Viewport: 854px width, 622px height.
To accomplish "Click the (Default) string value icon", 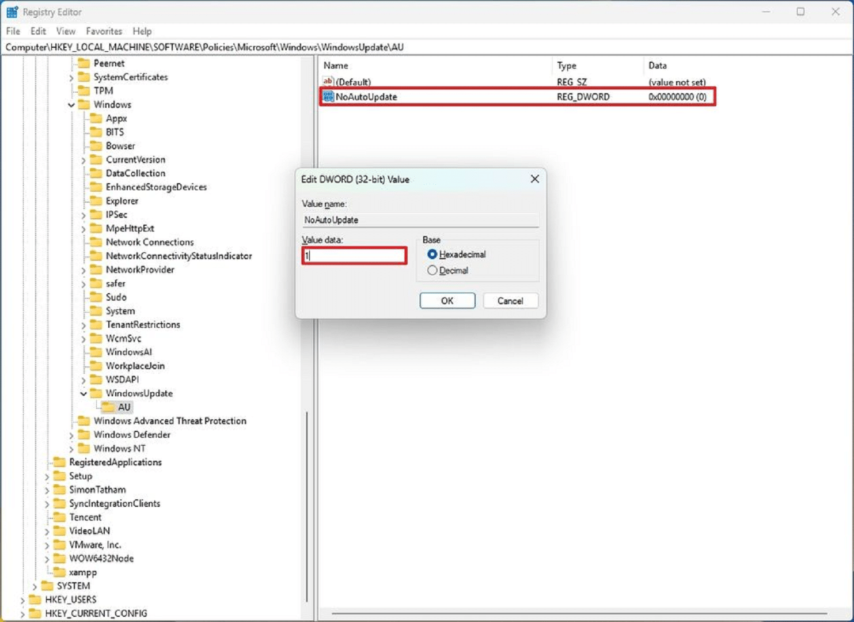I will tap(328, 82).
